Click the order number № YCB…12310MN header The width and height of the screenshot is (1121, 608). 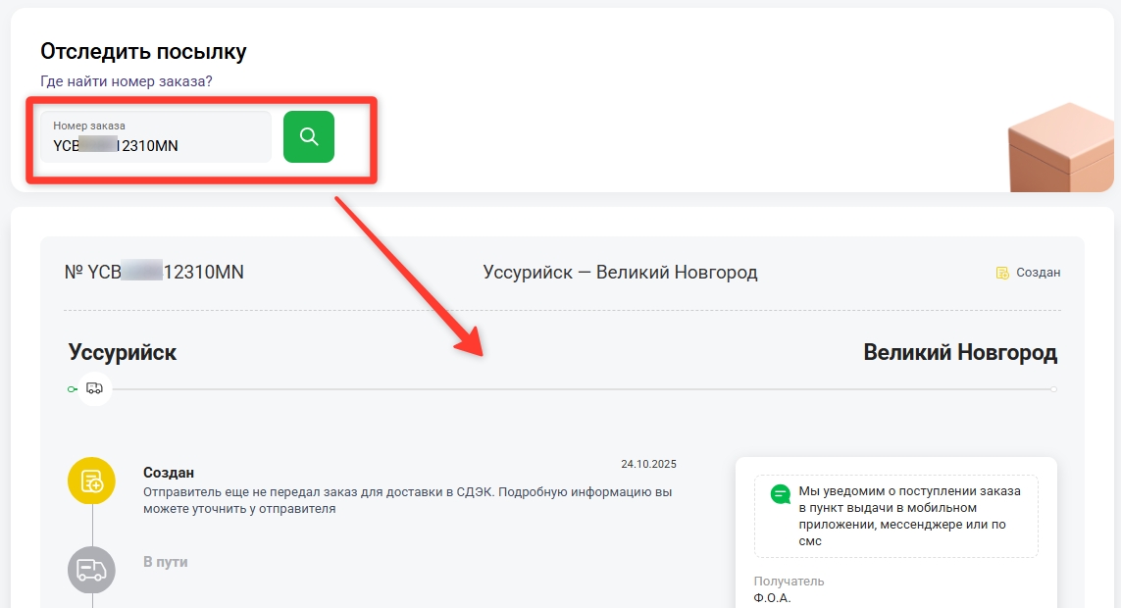coord(154,273)
